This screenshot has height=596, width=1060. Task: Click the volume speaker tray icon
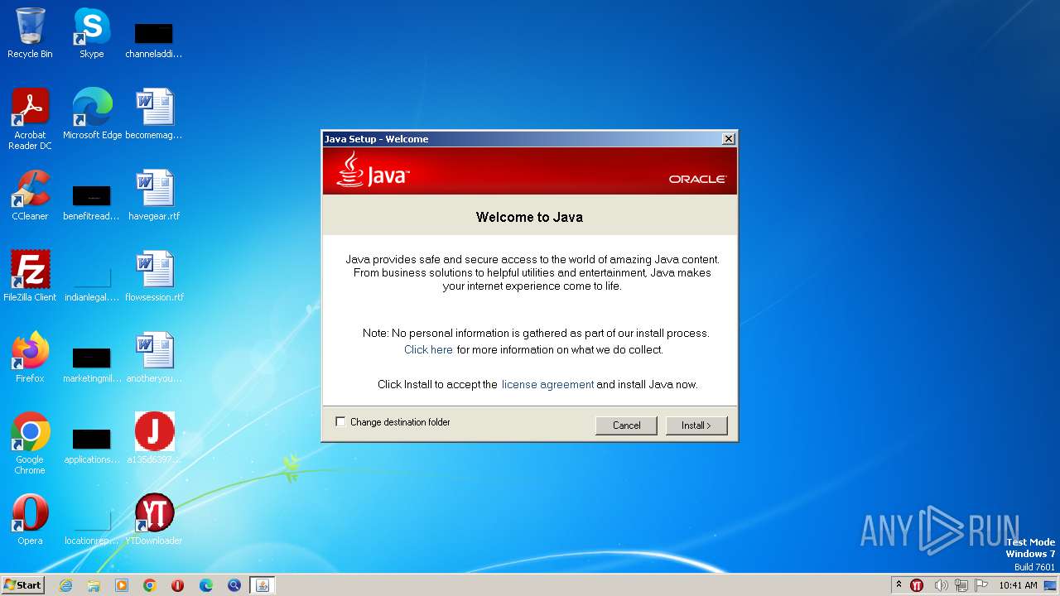941,585
